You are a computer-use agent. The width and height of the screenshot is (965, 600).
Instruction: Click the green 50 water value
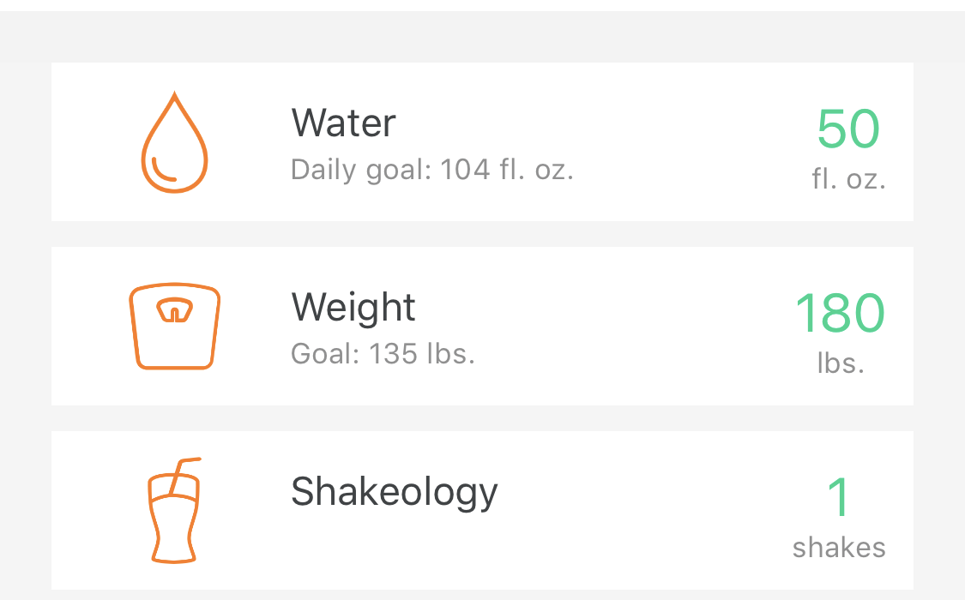pyautogui.click(x=848, y=129)
